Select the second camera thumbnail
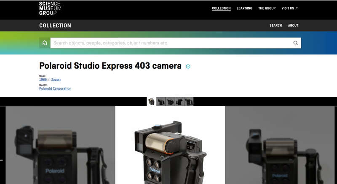This screenshot has height=184, width=337. coord(161,101)
